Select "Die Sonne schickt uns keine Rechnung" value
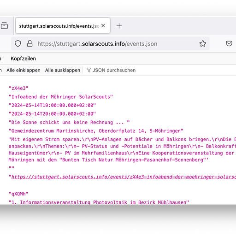Image resolution: width=236 pixels, height=236 pixels. click(69, 122)
